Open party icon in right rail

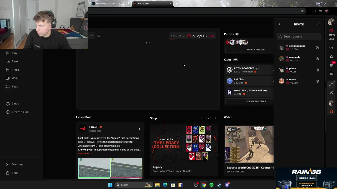(x=331, y=84)
